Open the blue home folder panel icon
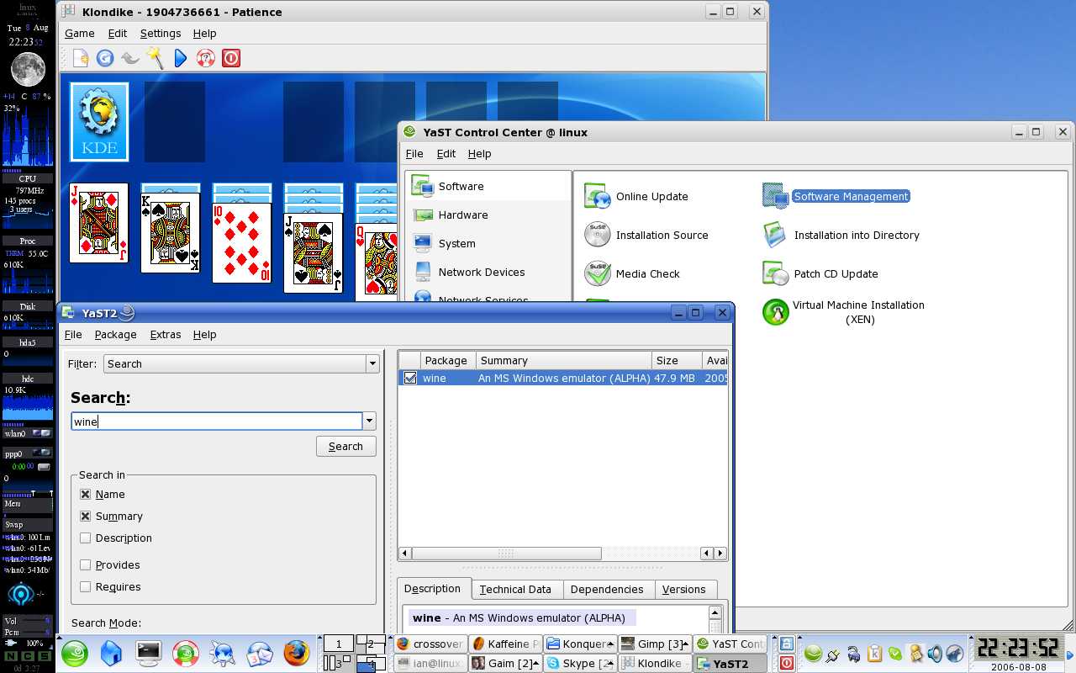1076x673 pixels. (112, 654)
